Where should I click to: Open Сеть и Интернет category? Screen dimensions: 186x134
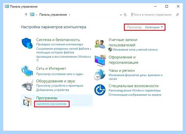pyautogui.click(x=51, y=68)
